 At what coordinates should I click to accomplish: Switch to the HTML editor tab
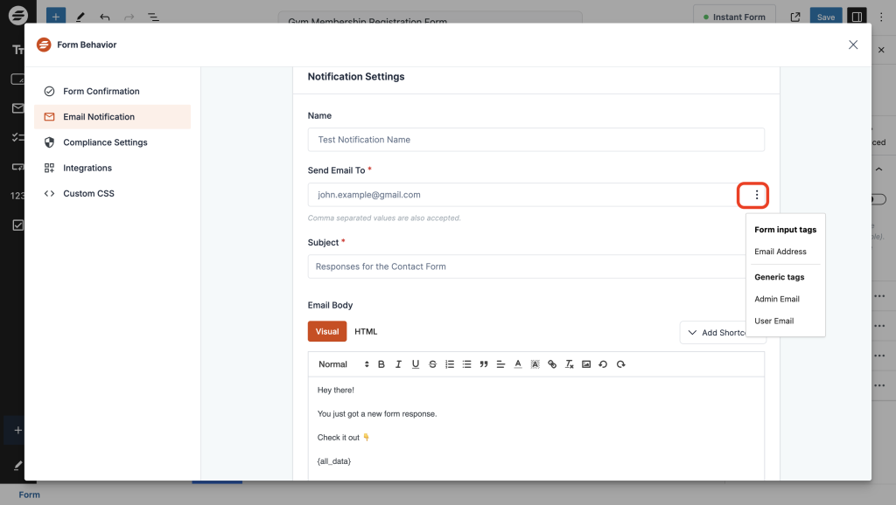tap(366, 332)
